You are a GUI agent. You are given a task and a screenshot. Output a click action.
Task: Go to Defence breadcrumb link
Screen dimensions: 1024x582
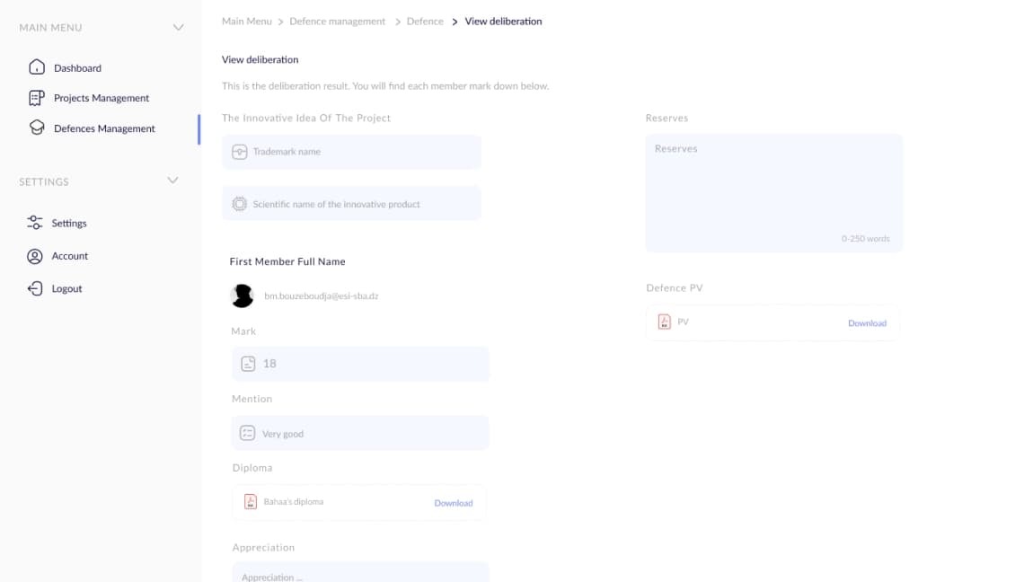tap(425, 22)
